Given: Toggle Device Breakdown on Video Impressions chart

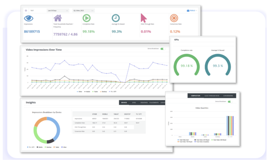Looking at the screenshot, I should pyautogui.click(x=163, y=49).
